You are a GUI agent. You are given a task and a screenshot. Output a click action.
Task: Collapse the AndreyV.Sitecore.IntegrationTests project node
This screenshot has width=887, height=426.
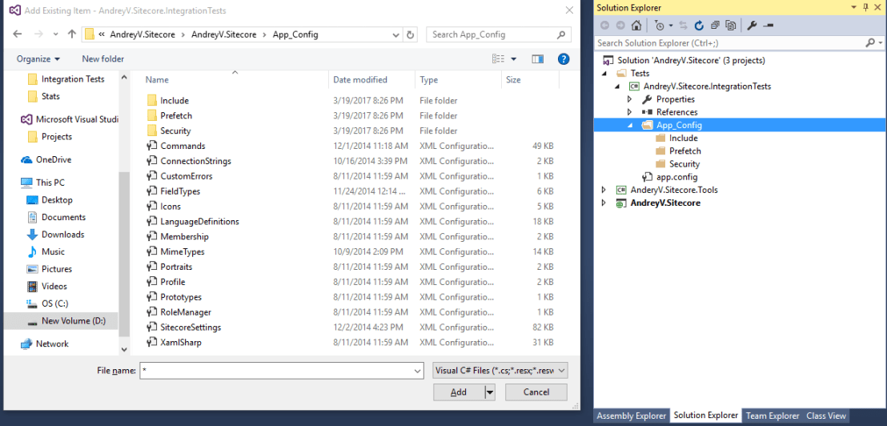pyautogui.click(x=617, y=86)
